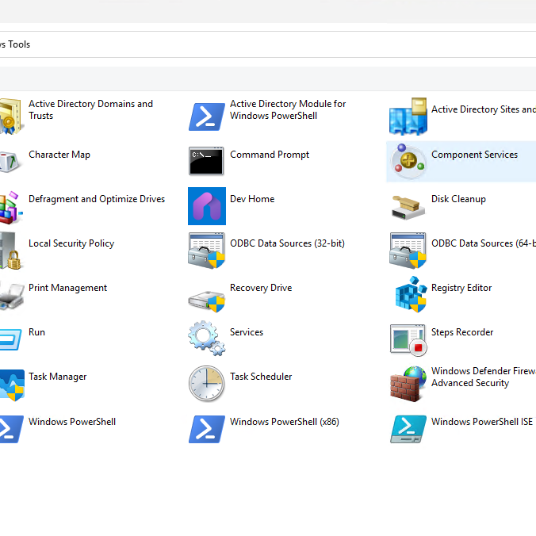The width and height of the screenshot is (536, 536).
Task: Select the Component Services icon
Action: (408, 161)
